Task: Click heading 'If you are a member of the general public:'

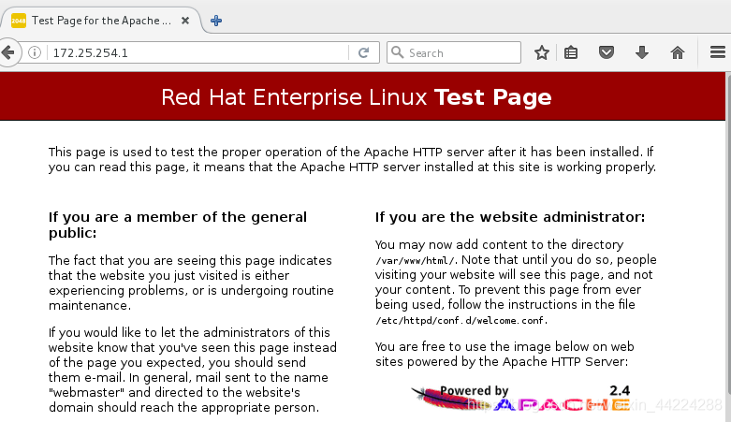Action: tap(178, 225)
